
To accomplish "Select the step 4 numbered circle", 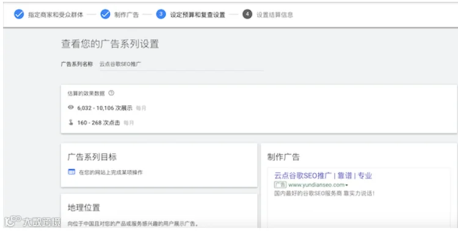I will pos(247,14).
